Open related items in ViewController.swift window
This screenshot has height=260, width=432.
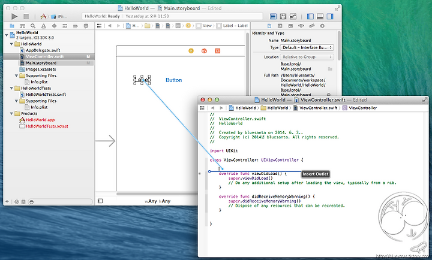point(202,108)
